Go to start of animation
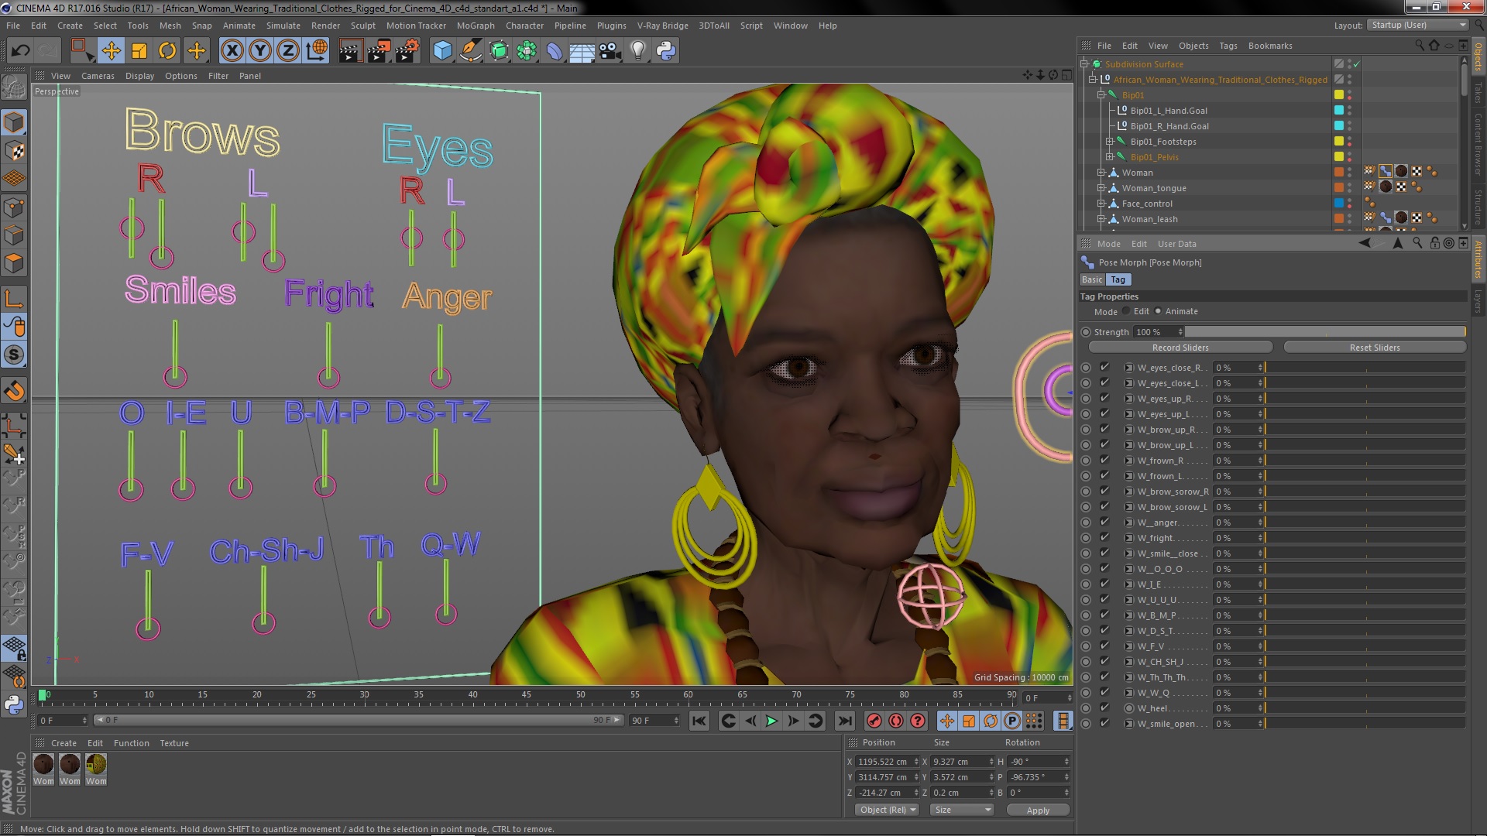 coord(699,721)
